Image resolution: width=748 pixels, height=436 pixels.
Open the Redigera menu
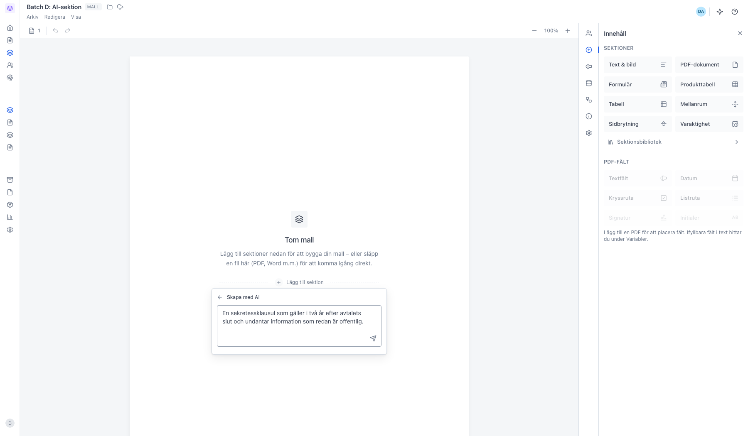(x=55, y=17)
